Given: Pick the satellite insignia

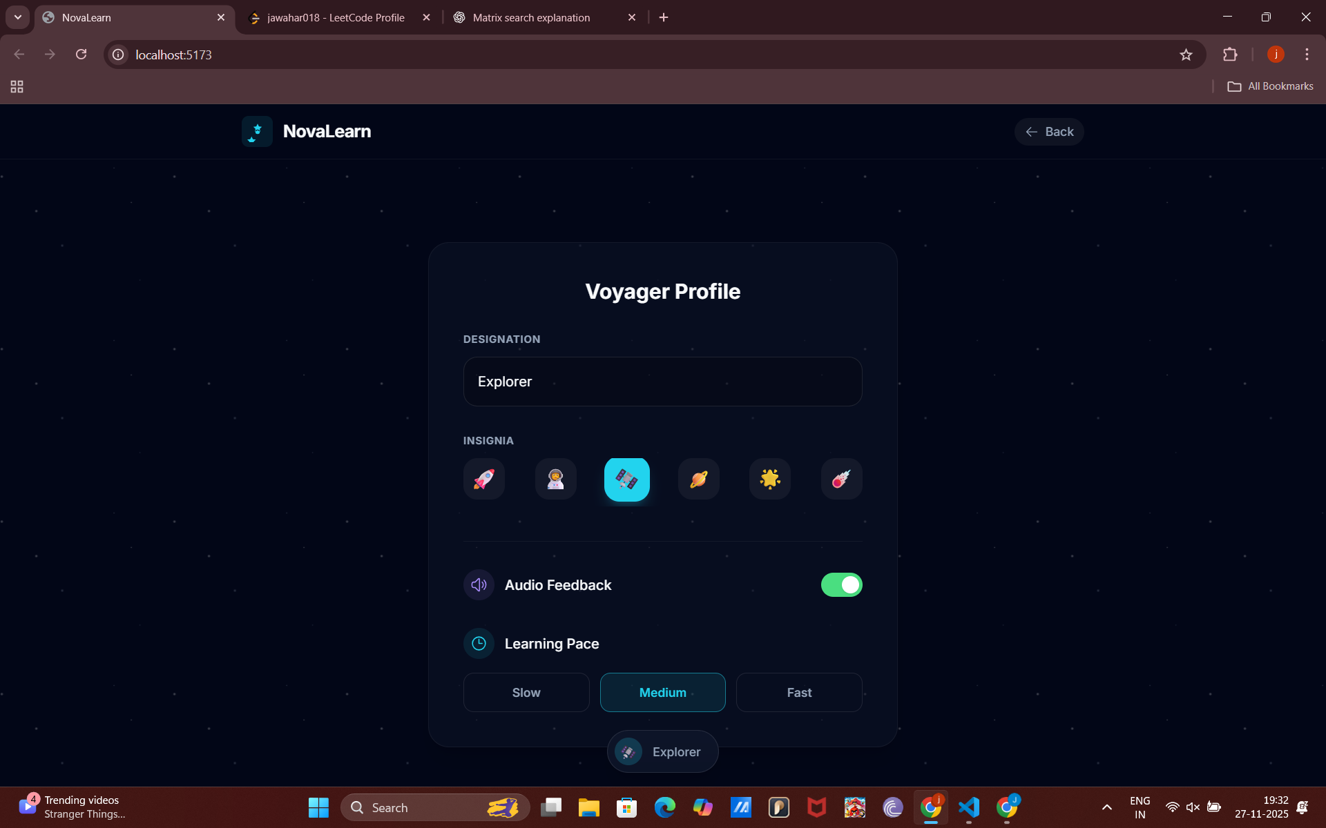Looking at the screenshot, I should [x=626, y=480].
